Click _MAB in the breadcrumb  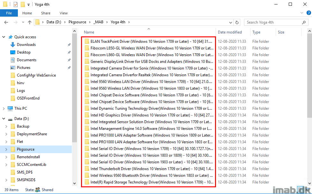point(98,22)
